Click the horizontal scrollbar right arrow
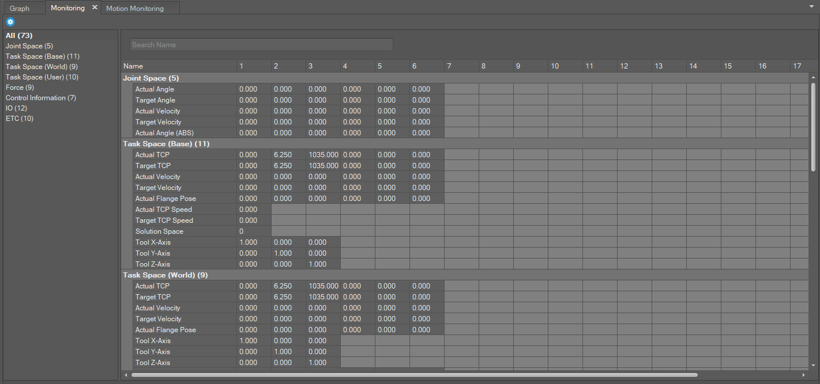820x384 pixels. pos(804,375)
